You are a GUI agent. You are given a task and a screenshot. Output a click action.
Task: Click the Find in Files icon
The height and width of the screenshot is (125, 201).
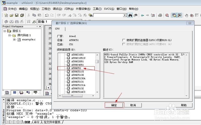click(90, 15)
